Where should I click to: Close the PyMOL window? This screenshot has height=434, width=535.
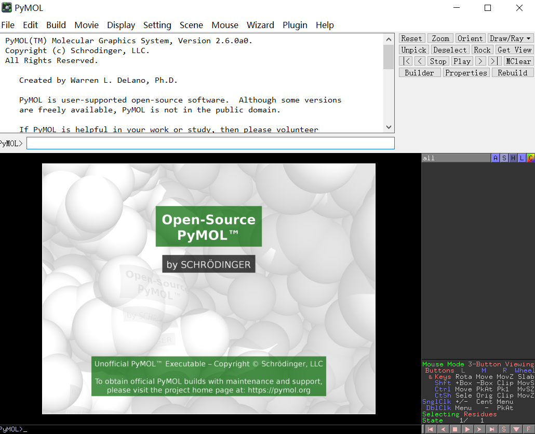[x=519, y=8]
